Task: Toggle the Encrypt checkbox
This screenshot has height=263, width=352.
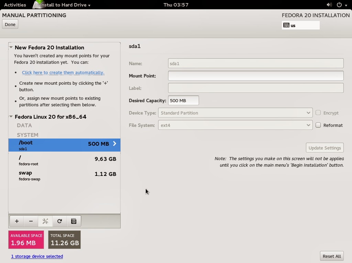Action: pos(318,113)
